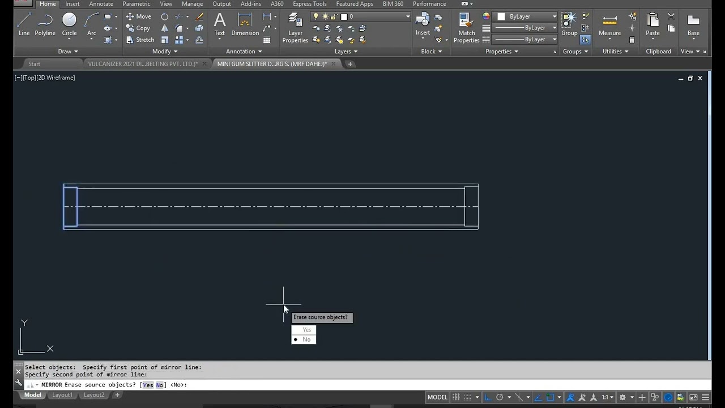Click the [Top] view control label
Viewport: 725px width, 408px height.
29,78
